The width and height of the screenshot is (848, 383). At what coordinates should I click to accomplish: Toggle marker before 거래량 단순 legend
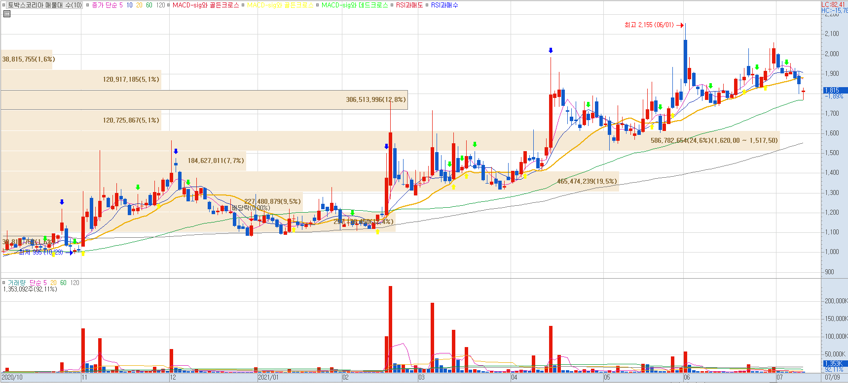click(x=4, y=283)
